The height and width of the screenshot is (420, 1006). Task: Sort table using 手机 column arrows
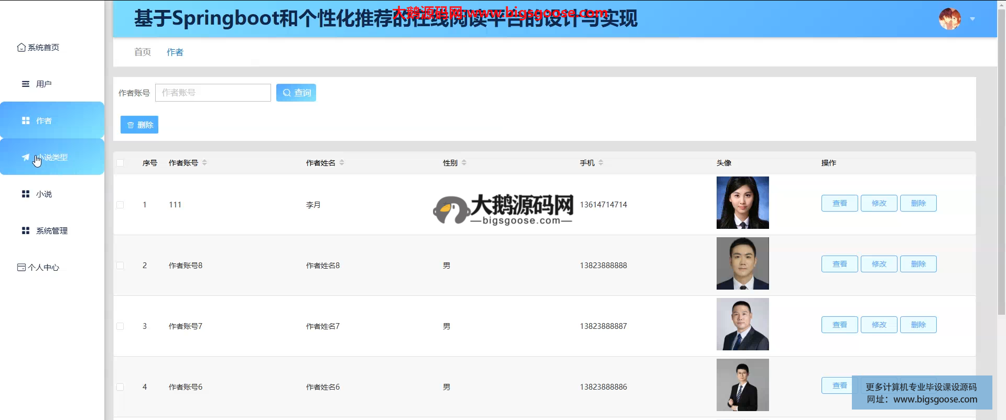[x=601, y=163]
